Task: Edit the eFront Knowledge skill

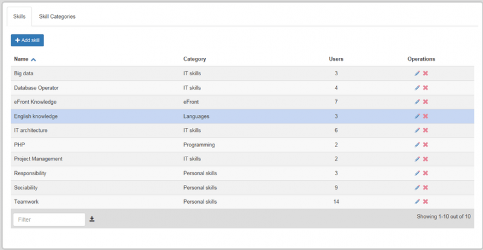Action: click(417, 102)
